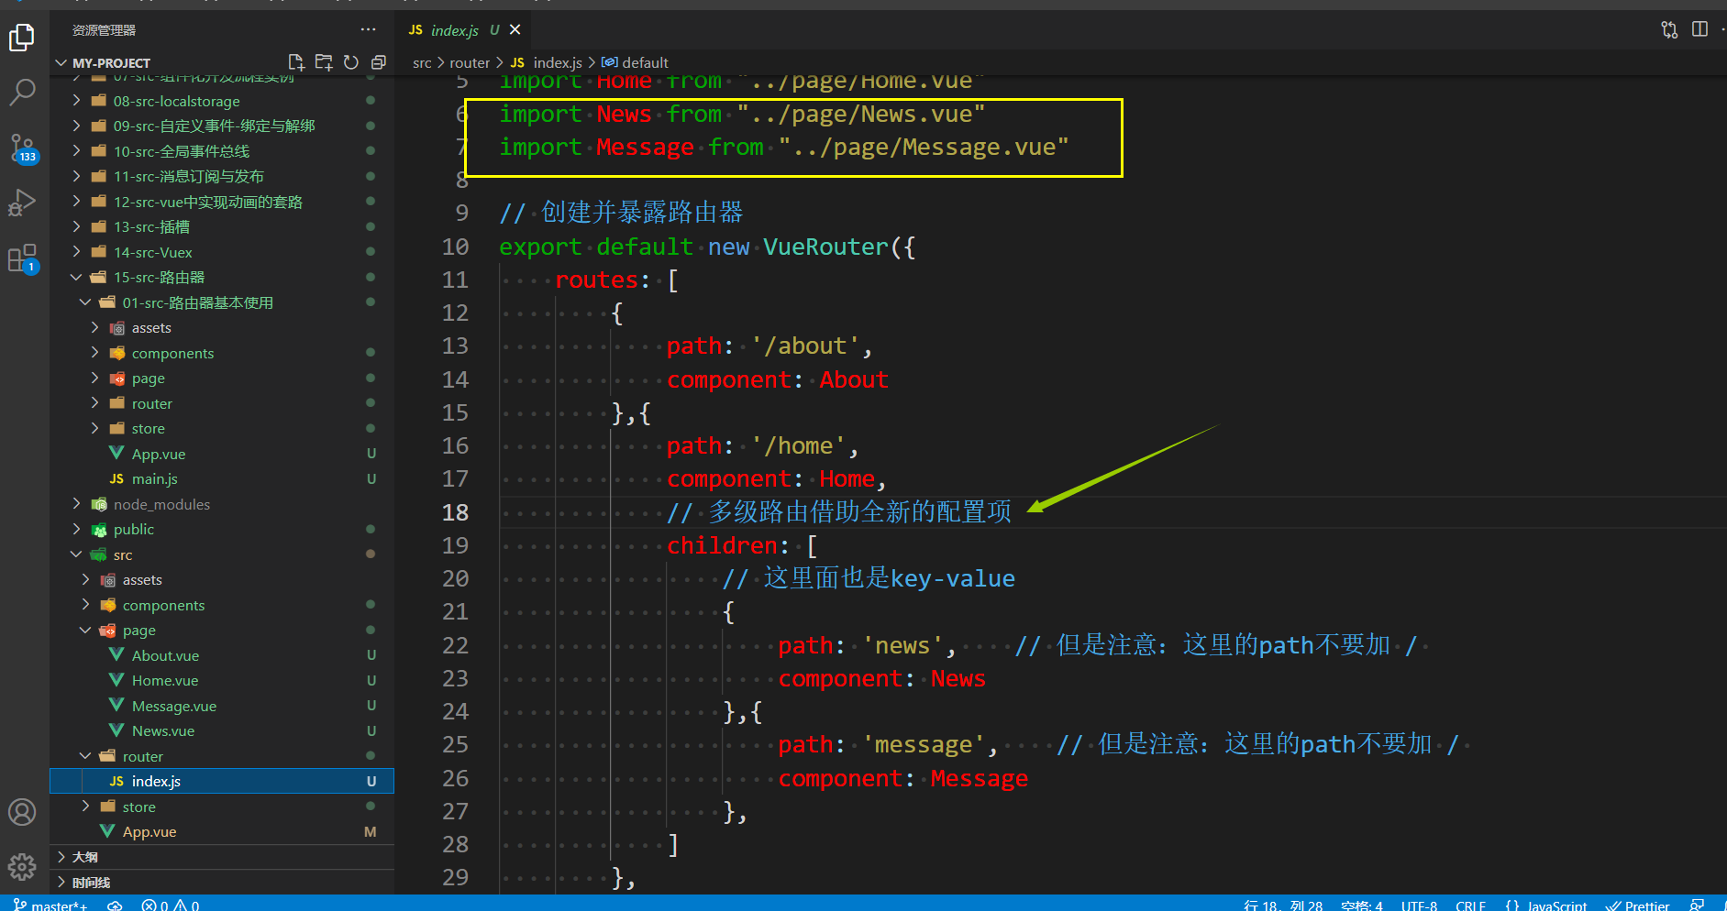1727x911 pixels.
Task: Change the CRLF end of line setting
Action: pos(1470,905)
